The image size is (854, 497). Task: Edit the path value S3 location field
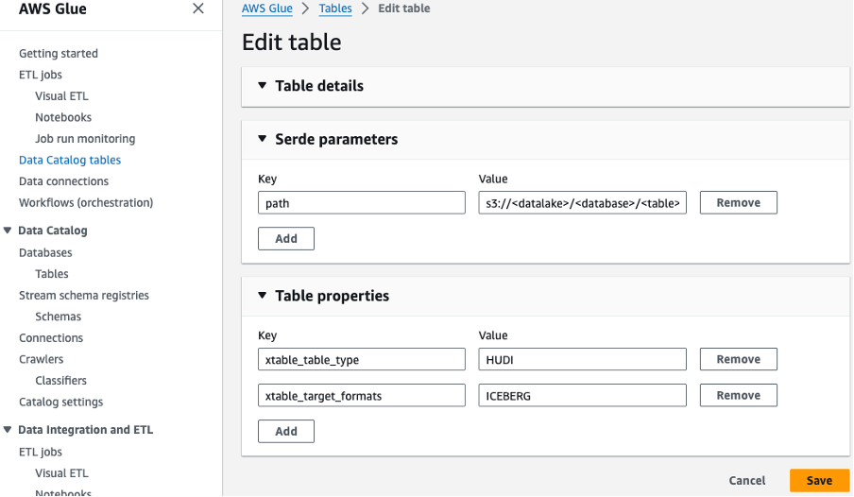[x=582, y=203]
